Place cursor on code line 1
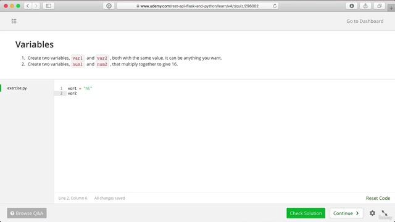This screenshot has height=222, width=395. 80,88
